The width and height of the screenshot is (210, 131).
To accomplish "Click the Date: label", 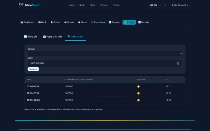I will (30, 58).
